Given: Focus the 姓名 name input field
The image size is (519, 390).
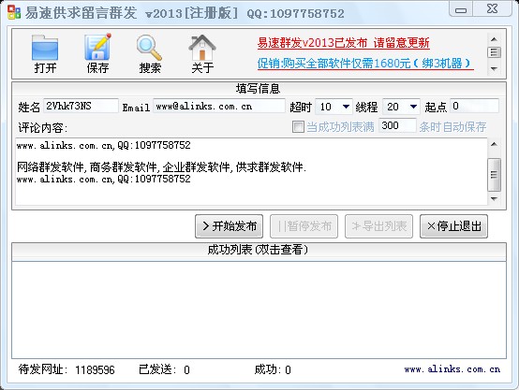Looking at the screenshot, I should click(81, 106).
